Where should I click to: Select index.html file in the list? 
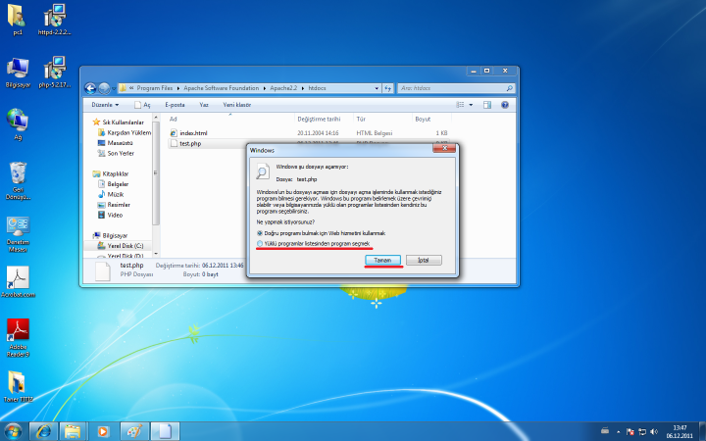tap(193, 132)
